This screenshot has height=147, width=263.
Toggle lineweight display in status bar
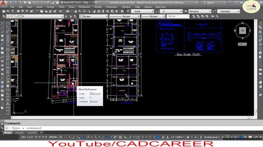115,137
